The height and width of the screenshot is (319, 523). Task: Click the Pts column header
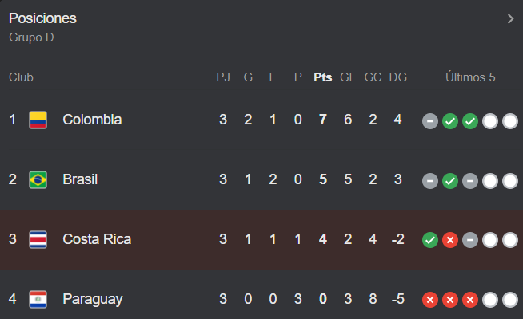click(322, 77)
